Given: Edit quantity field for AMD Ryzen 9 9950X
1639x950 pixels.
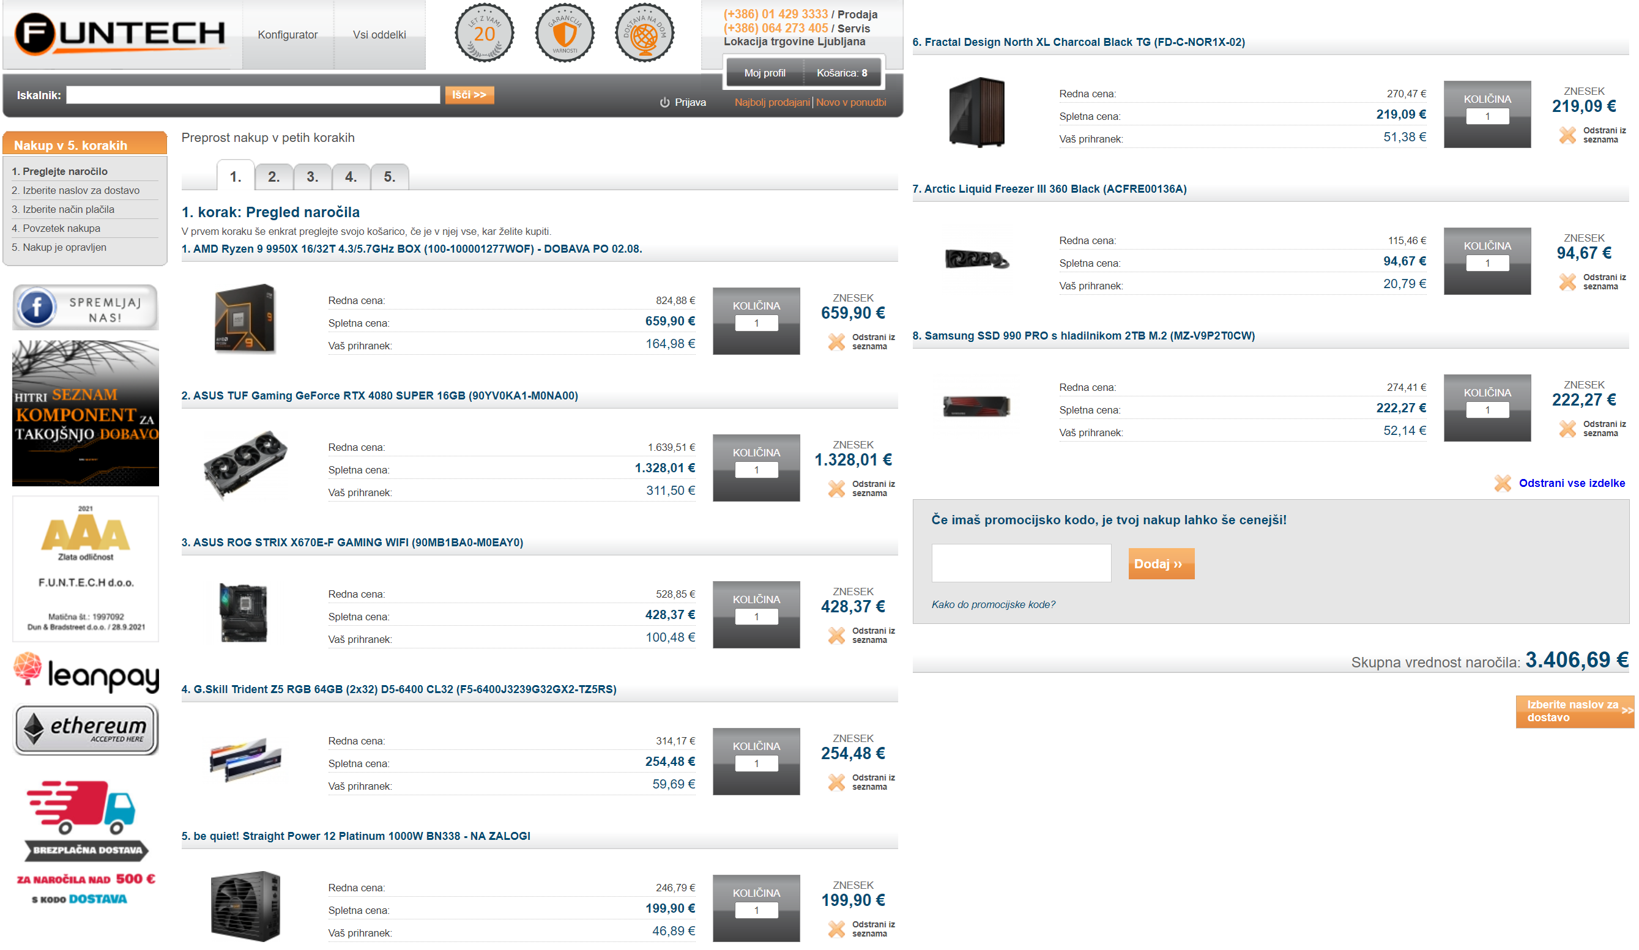Looking at the screenshot, I should pyautogui.click(x=756, y=323).
